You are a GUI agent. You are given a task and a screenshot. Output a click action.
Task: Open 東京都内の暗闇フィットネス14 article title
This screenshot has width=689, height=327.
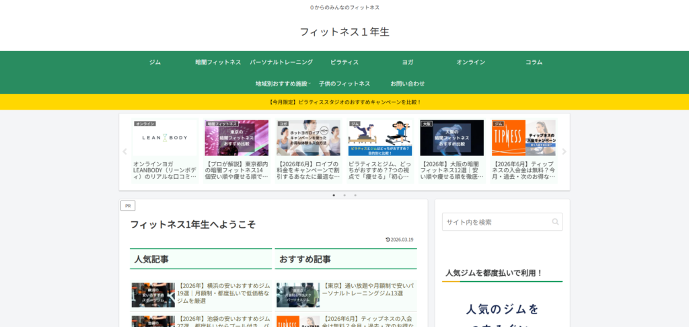pyautogui.click(x=236, y=170)
